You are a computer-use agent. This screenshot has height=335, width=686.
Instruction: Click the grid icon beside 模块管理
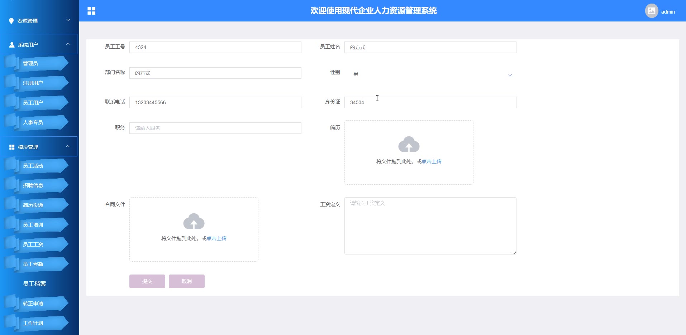tap(12, 147)
